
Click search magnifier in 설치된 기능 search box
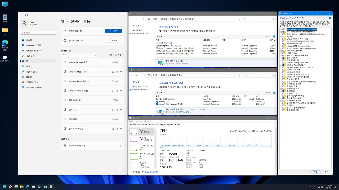click(x=96, y=55)
